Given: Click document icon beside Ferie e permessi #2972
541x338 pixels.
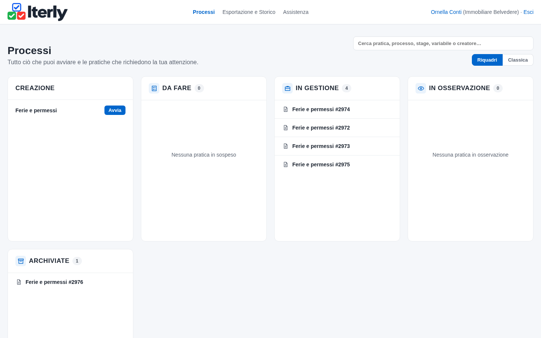Looking at the screenshot, I should 286,128.
